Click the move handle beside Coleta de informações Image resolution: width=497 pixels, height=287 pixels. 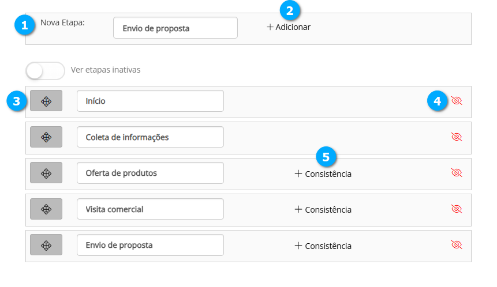click(x=46, y=137)
